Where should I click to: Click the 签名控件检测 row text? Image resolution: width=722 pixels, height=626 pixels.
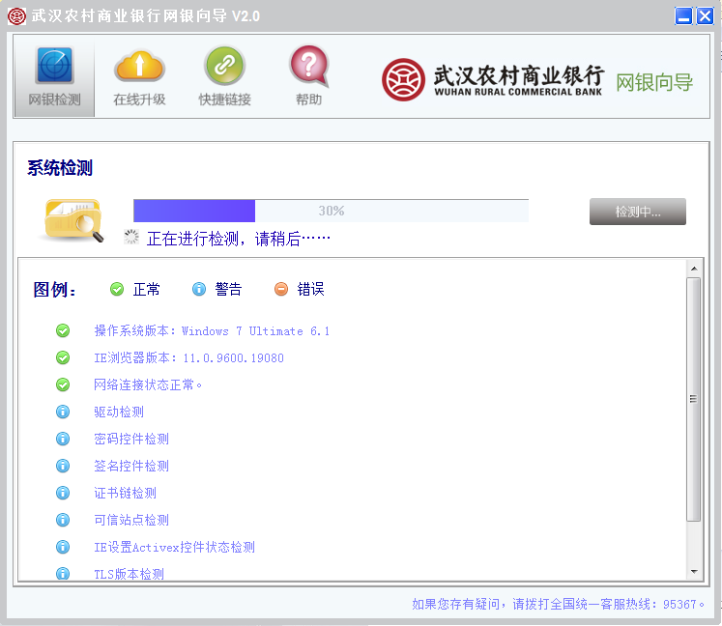[x=131, y=467]
